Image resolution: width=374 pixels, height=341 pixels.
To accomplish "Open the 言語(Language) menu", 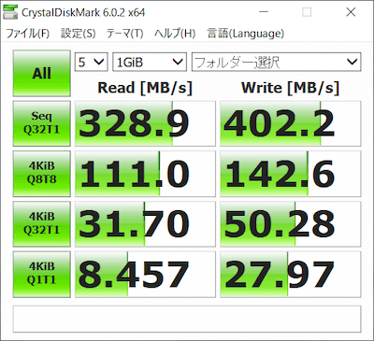I will (x=246, y=34).
